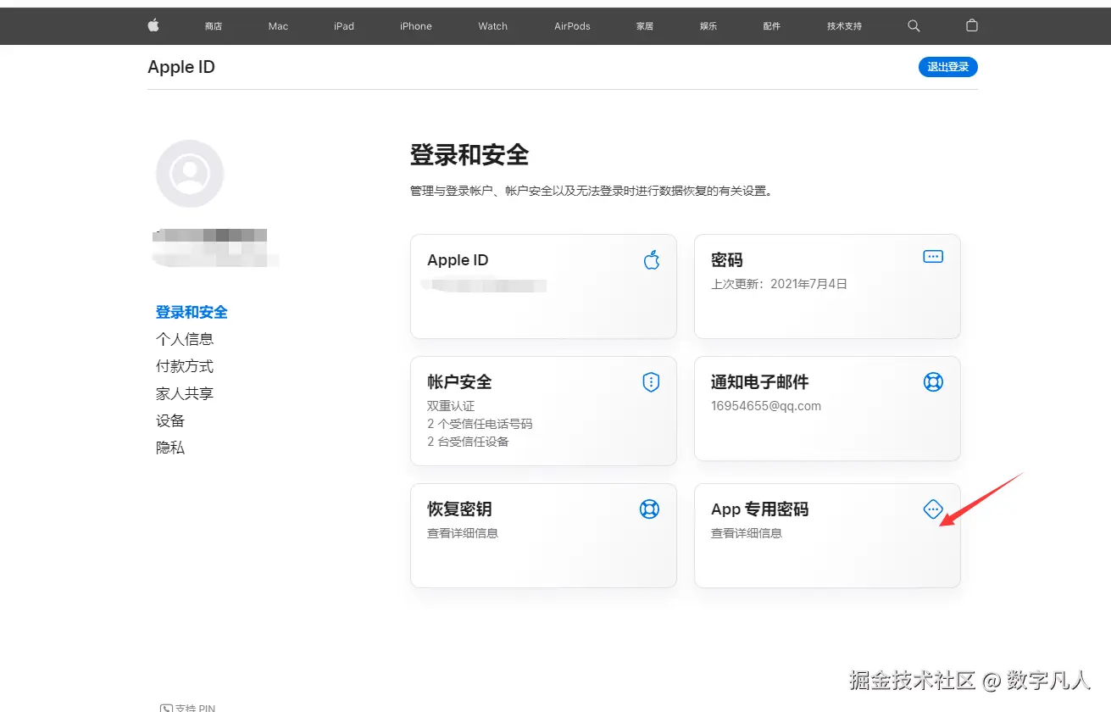Viewport: 1111px width, 712px height.
Task: Open the 帐户安全 card title
Action: click(459, 382)
